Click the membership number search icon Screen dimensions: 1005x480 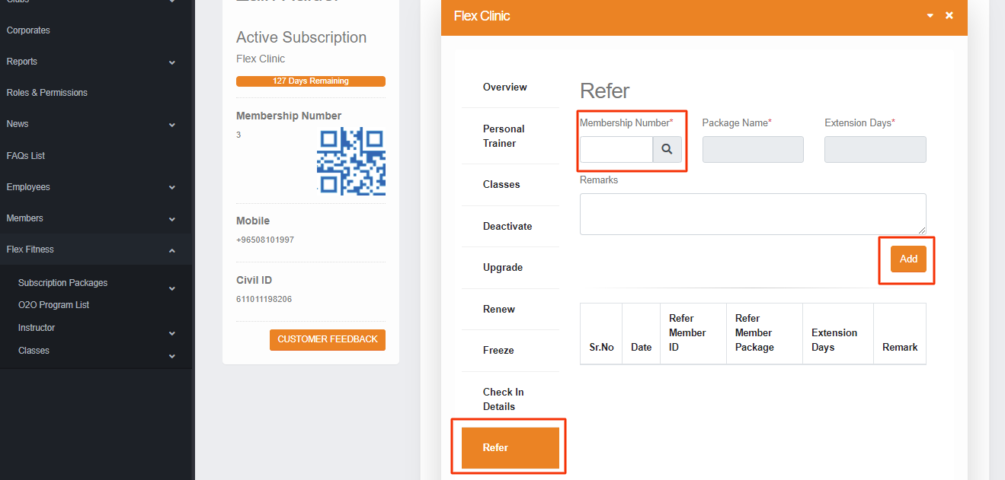tap(667, 150)
